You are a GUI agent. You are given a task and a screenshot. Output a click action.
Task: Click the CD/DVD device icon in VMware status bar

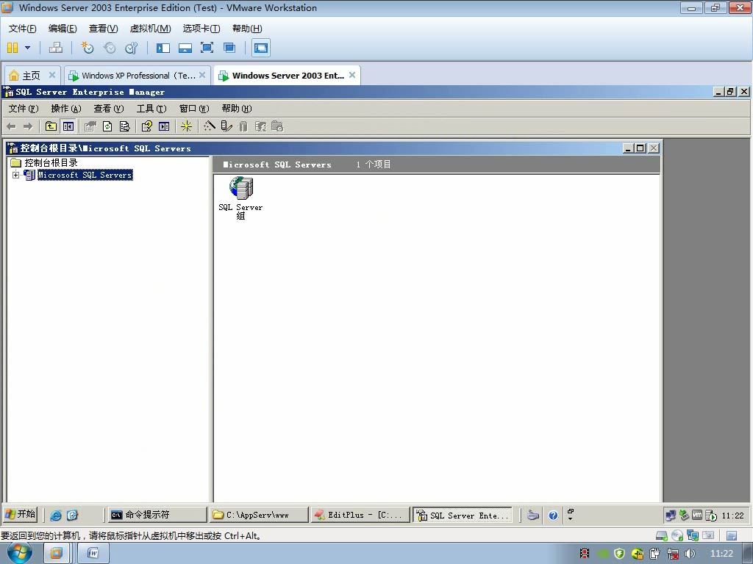[677, 535]
